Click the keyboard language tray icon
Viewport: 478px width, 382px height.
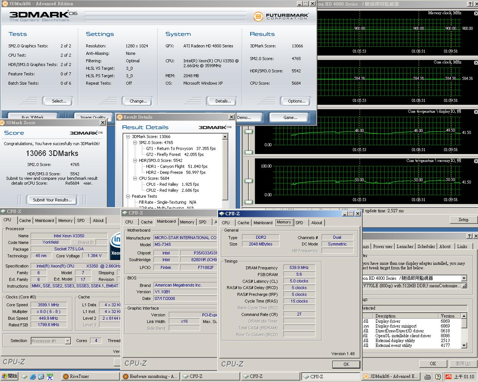pyautogui.click(x=428, y=376)
